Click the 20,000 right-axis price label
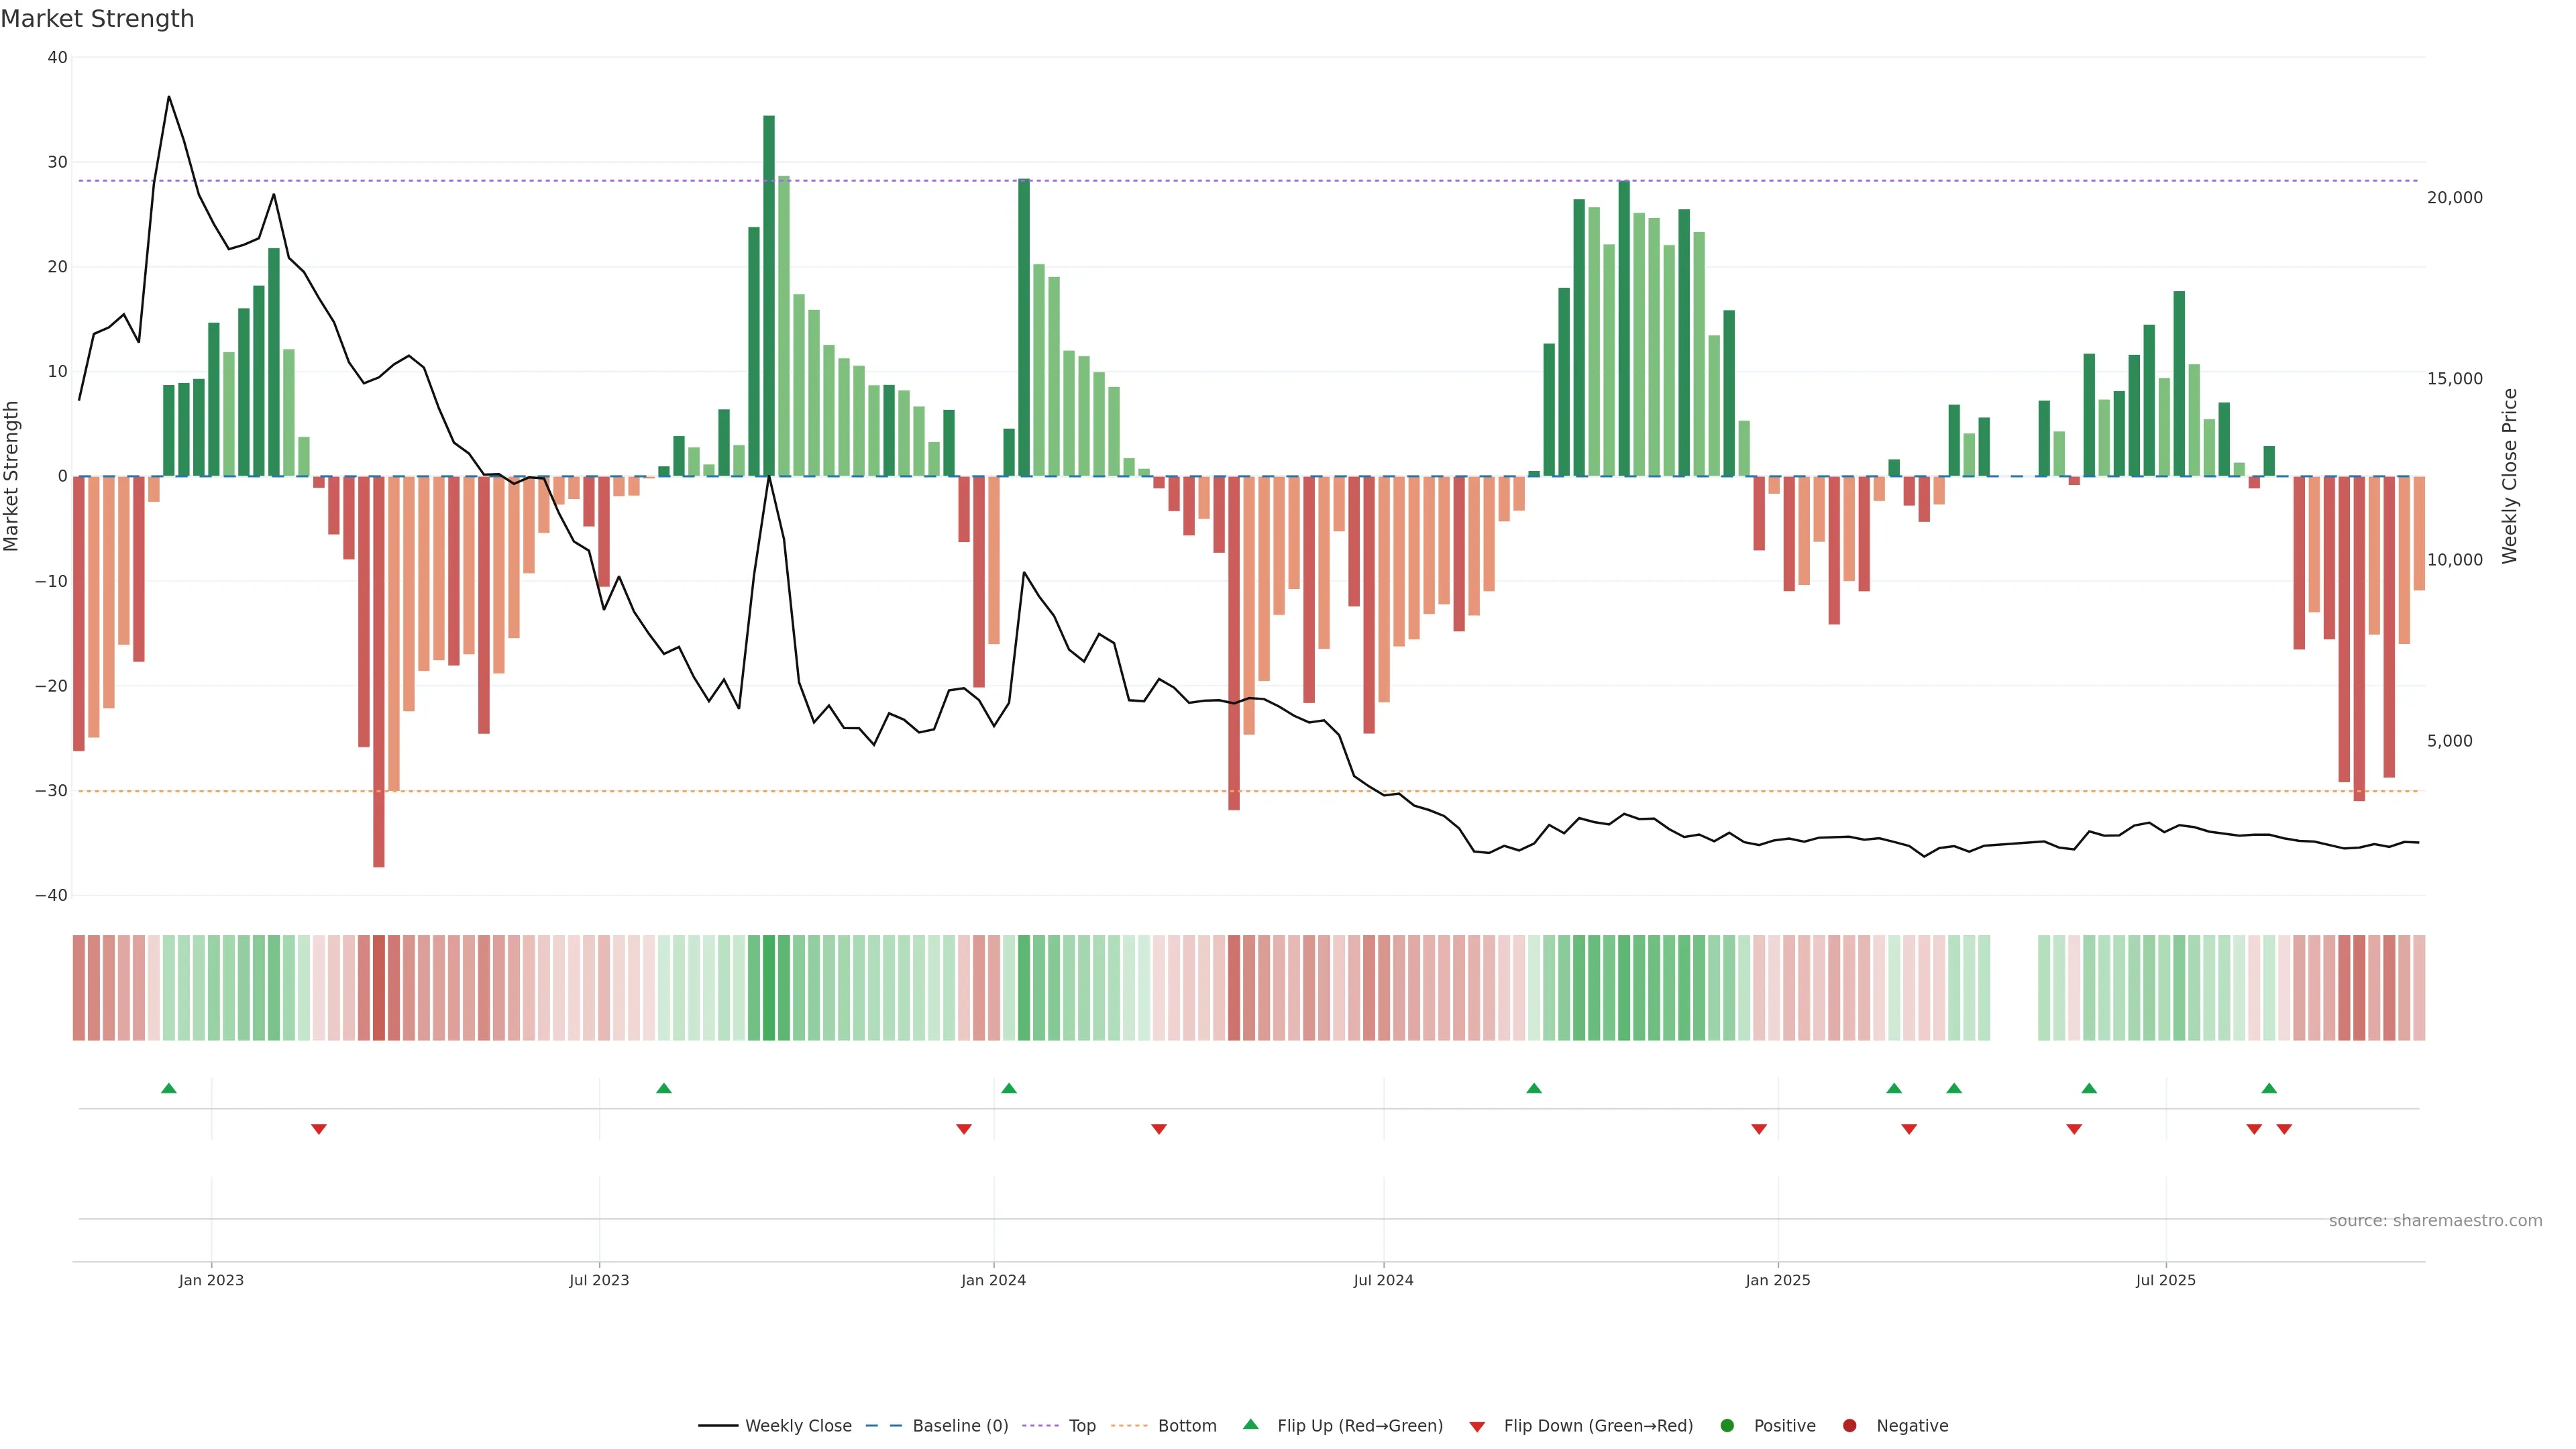The image size is (2576, 1449). coord(2454,198)
